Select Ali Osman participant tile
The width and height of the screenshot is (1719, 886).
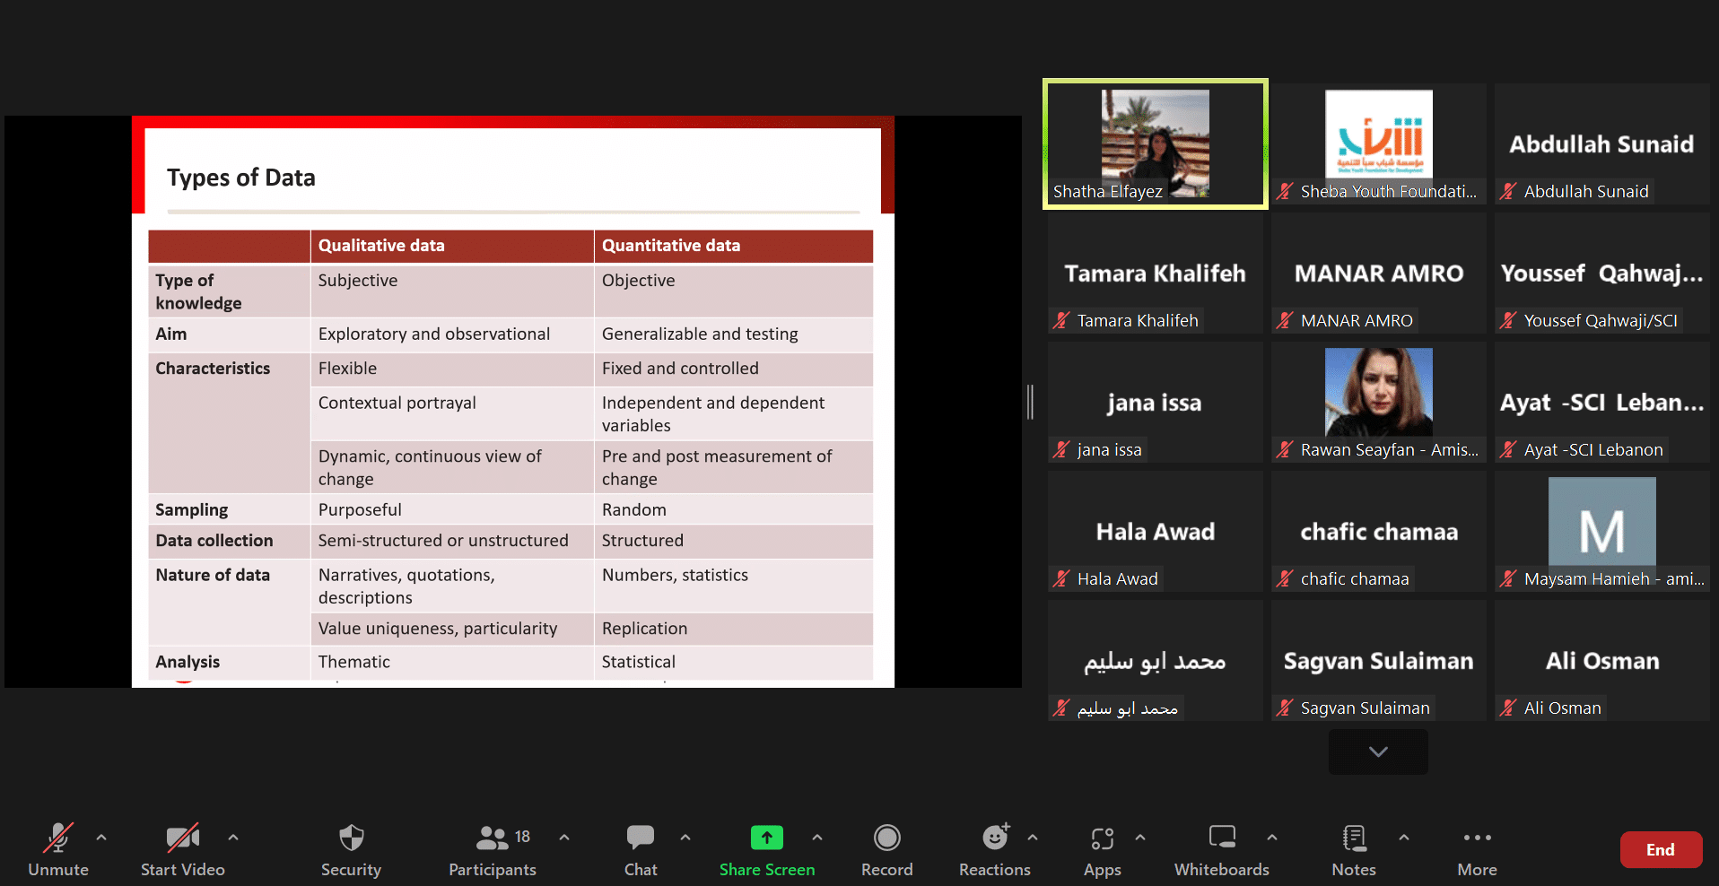click(x=1601, y=660)
